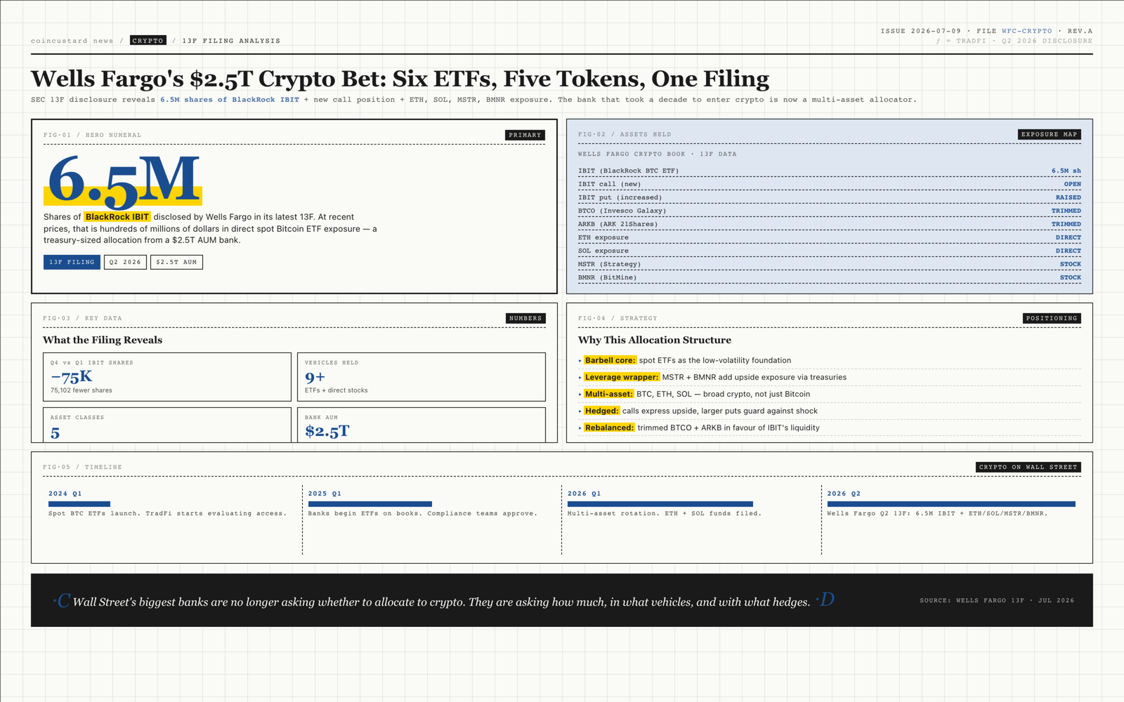This screenshot has height=702, width=1124.
Task: Click the PRIMARY badge in FIG·01
Action: 525,135
